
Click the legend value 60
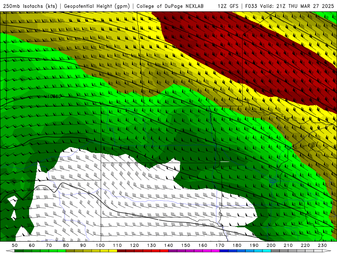click(32, 245)
